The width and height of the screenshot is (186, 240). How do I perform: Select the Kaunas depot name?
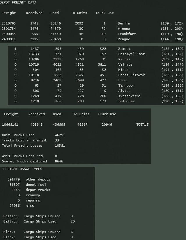[x=124, y=59]
